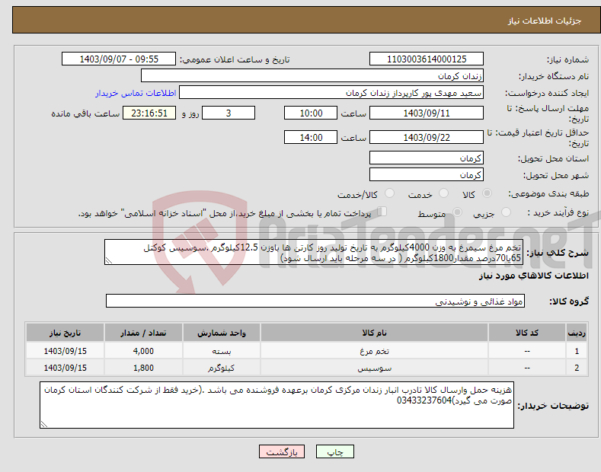
Task: Select the کالا/خدمت radio button
Action: point(389,193)
